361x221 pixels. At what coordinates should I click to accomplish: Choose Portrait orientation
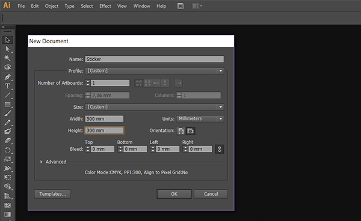[181, 131]
